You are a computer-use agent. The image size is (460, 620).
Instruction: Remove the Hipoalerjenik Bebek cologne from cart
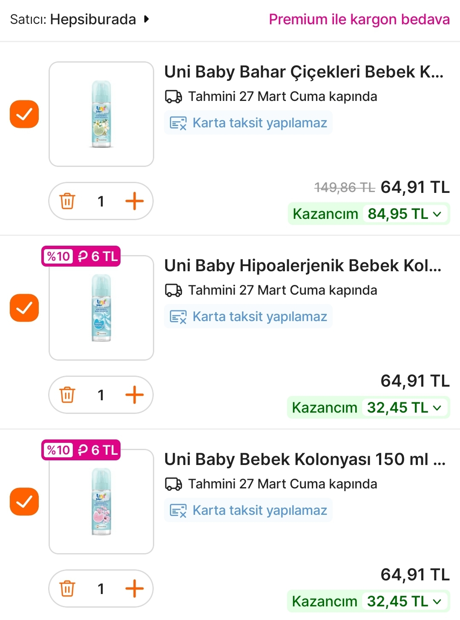tap(67, 395)
